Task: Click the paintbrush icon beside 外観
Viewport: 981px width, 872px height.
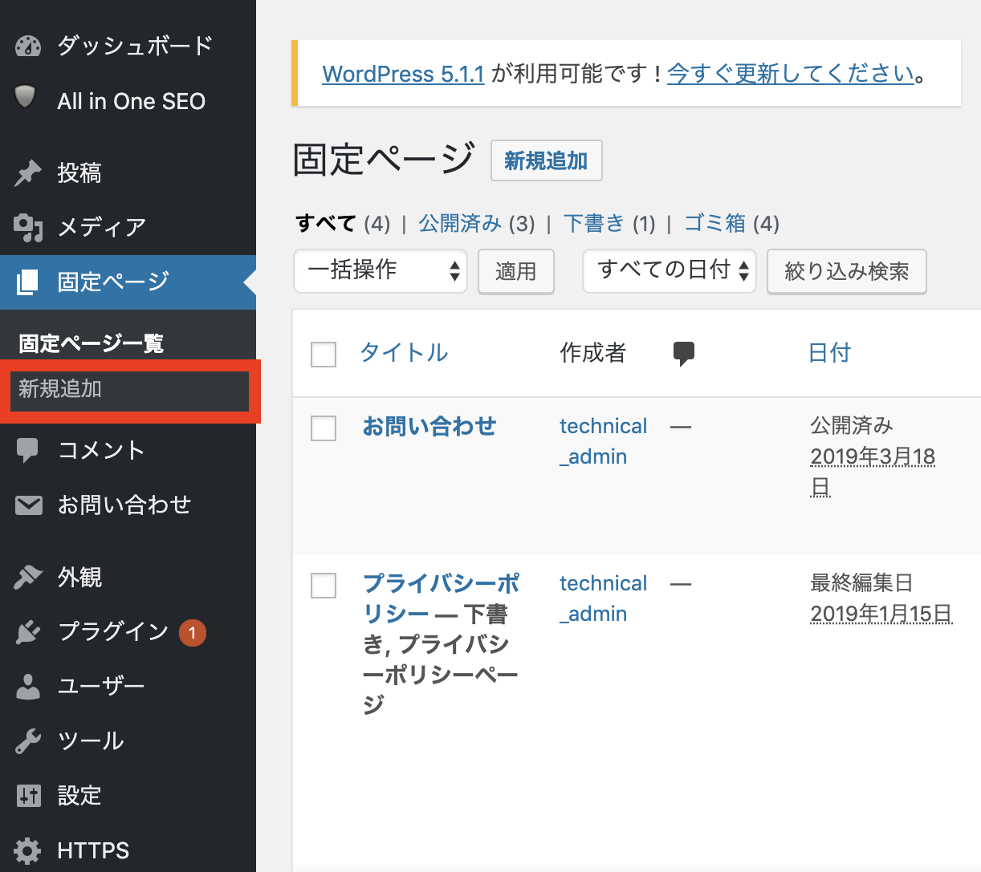Action: click(28, 577)
